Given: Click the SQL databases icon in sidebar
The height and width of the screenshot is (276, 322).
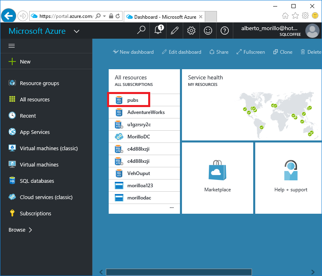Looking at the screenshot, I should 12,180.
